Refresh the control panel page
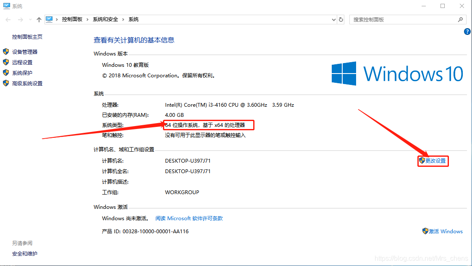This screenshot has width=472, height=266. [341, 20]
